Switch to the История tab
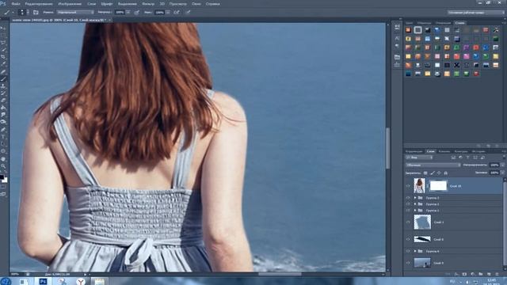This screenshot has height=285, width=507. point(478,151)
